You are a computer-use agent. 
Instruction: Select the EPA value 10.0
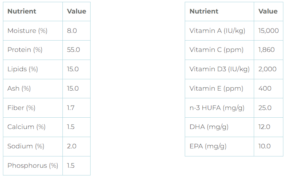264,146
